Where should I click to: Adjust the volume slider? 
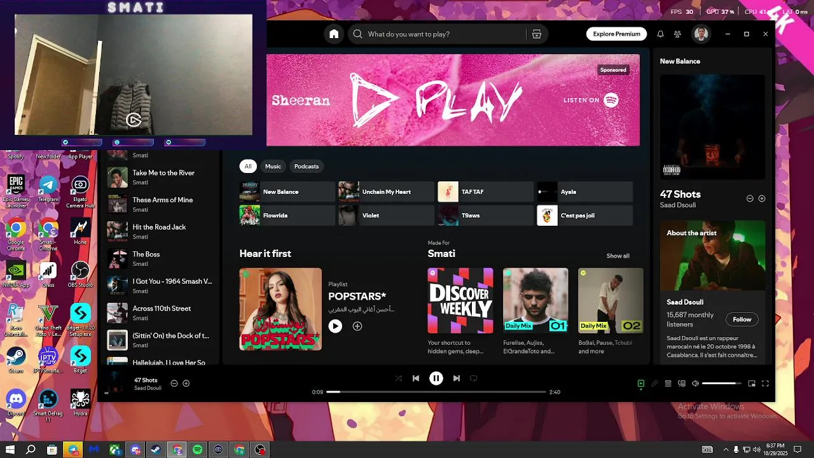point(722,384)
